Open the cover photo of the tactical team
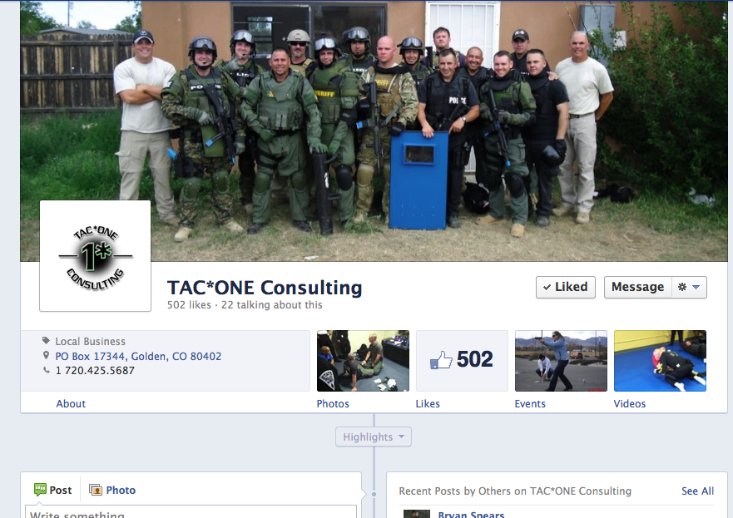 pos(374,131)
